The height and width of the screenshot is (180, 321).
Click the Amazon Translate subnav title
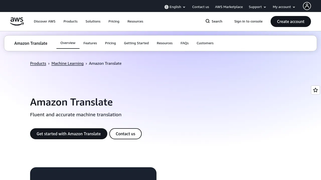(31, 43)
